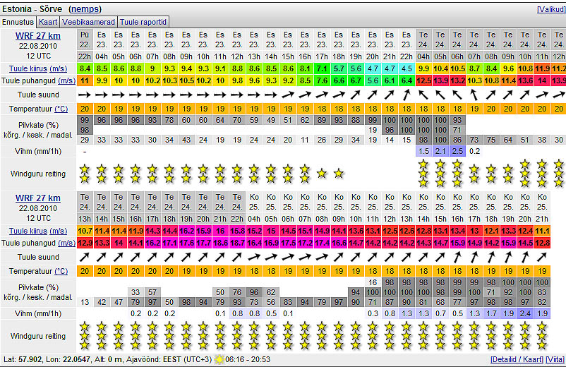Click wind direction arrow under Te 24. 13h

tap(85, 258)
